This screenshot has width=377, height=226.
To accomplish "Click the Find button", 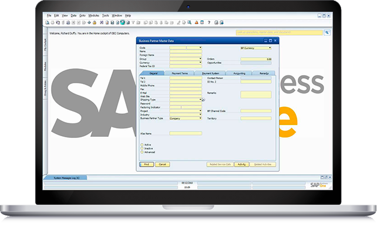I will [x=147, y=164].
